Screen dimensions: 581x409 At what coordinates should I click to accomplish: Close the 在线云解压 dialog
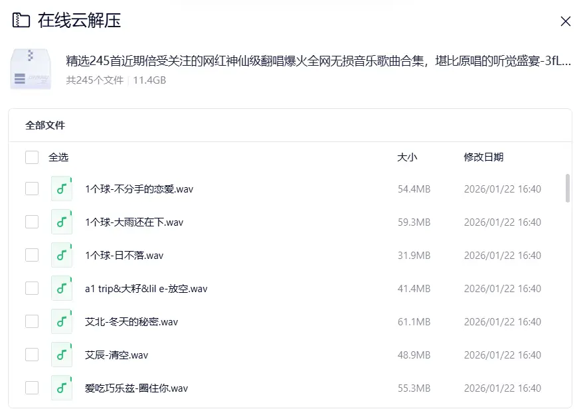pos(565,21)
